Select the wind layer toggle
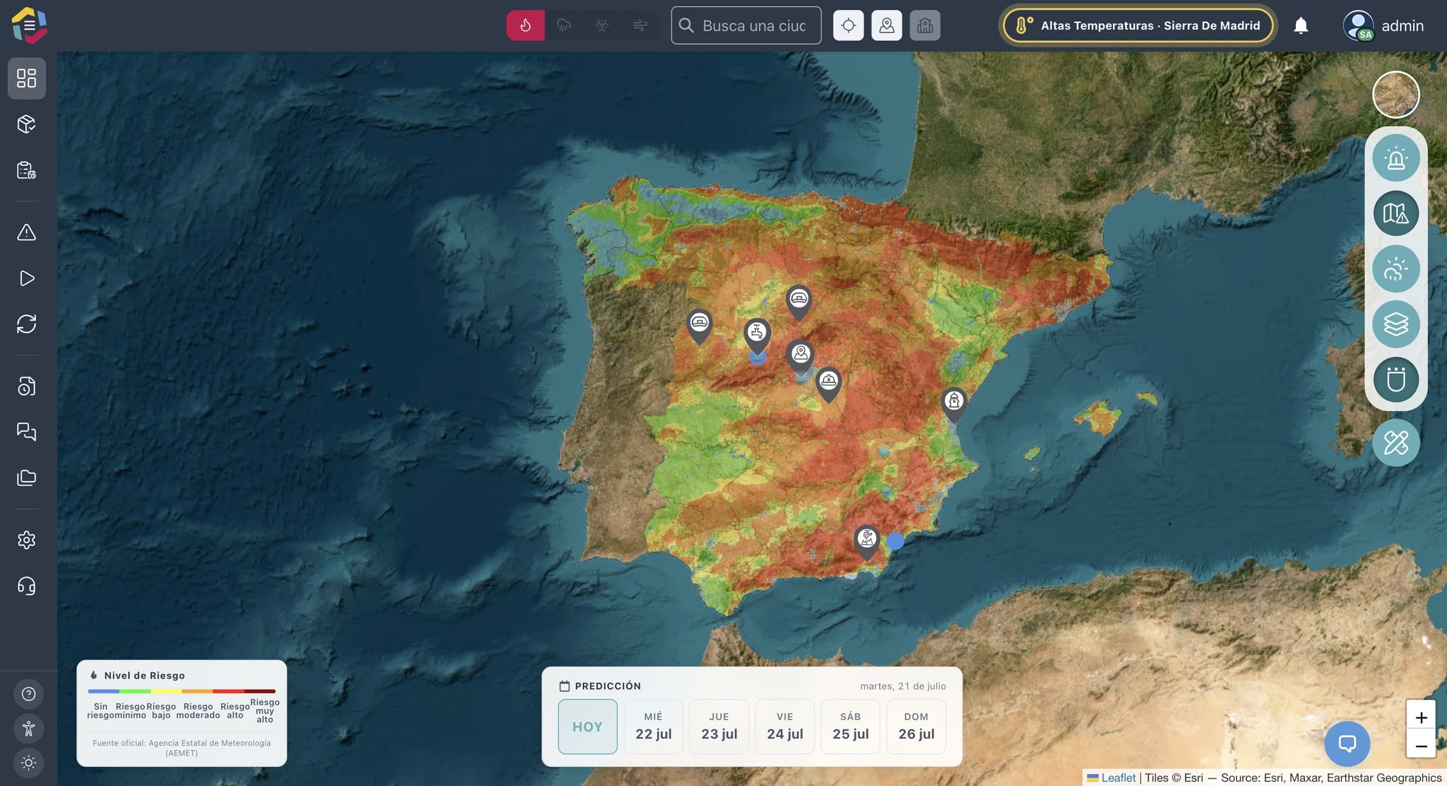 coord(640,25)
